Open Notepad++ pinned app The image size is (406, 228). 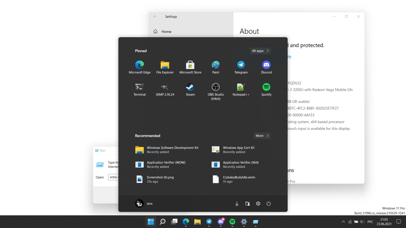point(241,89)
